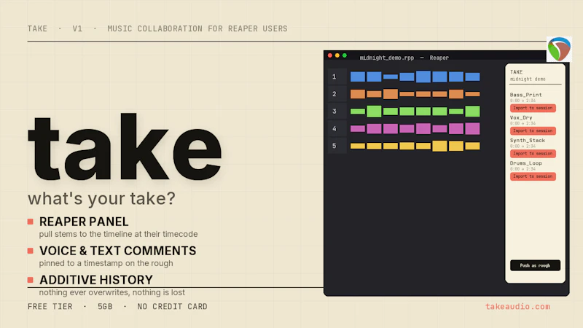Screen dimensions: 583x328
Task: Select the first green clip on track 3
Action: click(x=357, y=112)
